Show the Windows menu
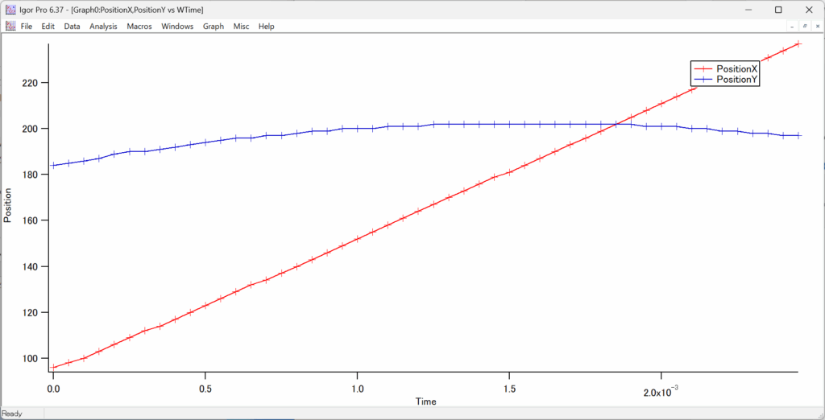The width and height of the screenshot is (825, 420). [177, 26]
